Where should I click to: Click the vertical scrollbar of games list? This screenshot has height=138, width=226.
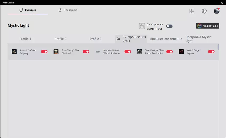tap(219, 47)
